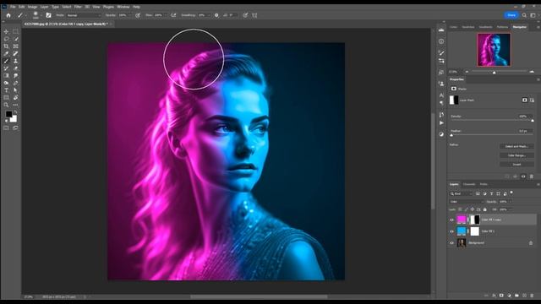This screenshot has height=304, width=541.
Task: Open the File menu
Action: (13, 7)
